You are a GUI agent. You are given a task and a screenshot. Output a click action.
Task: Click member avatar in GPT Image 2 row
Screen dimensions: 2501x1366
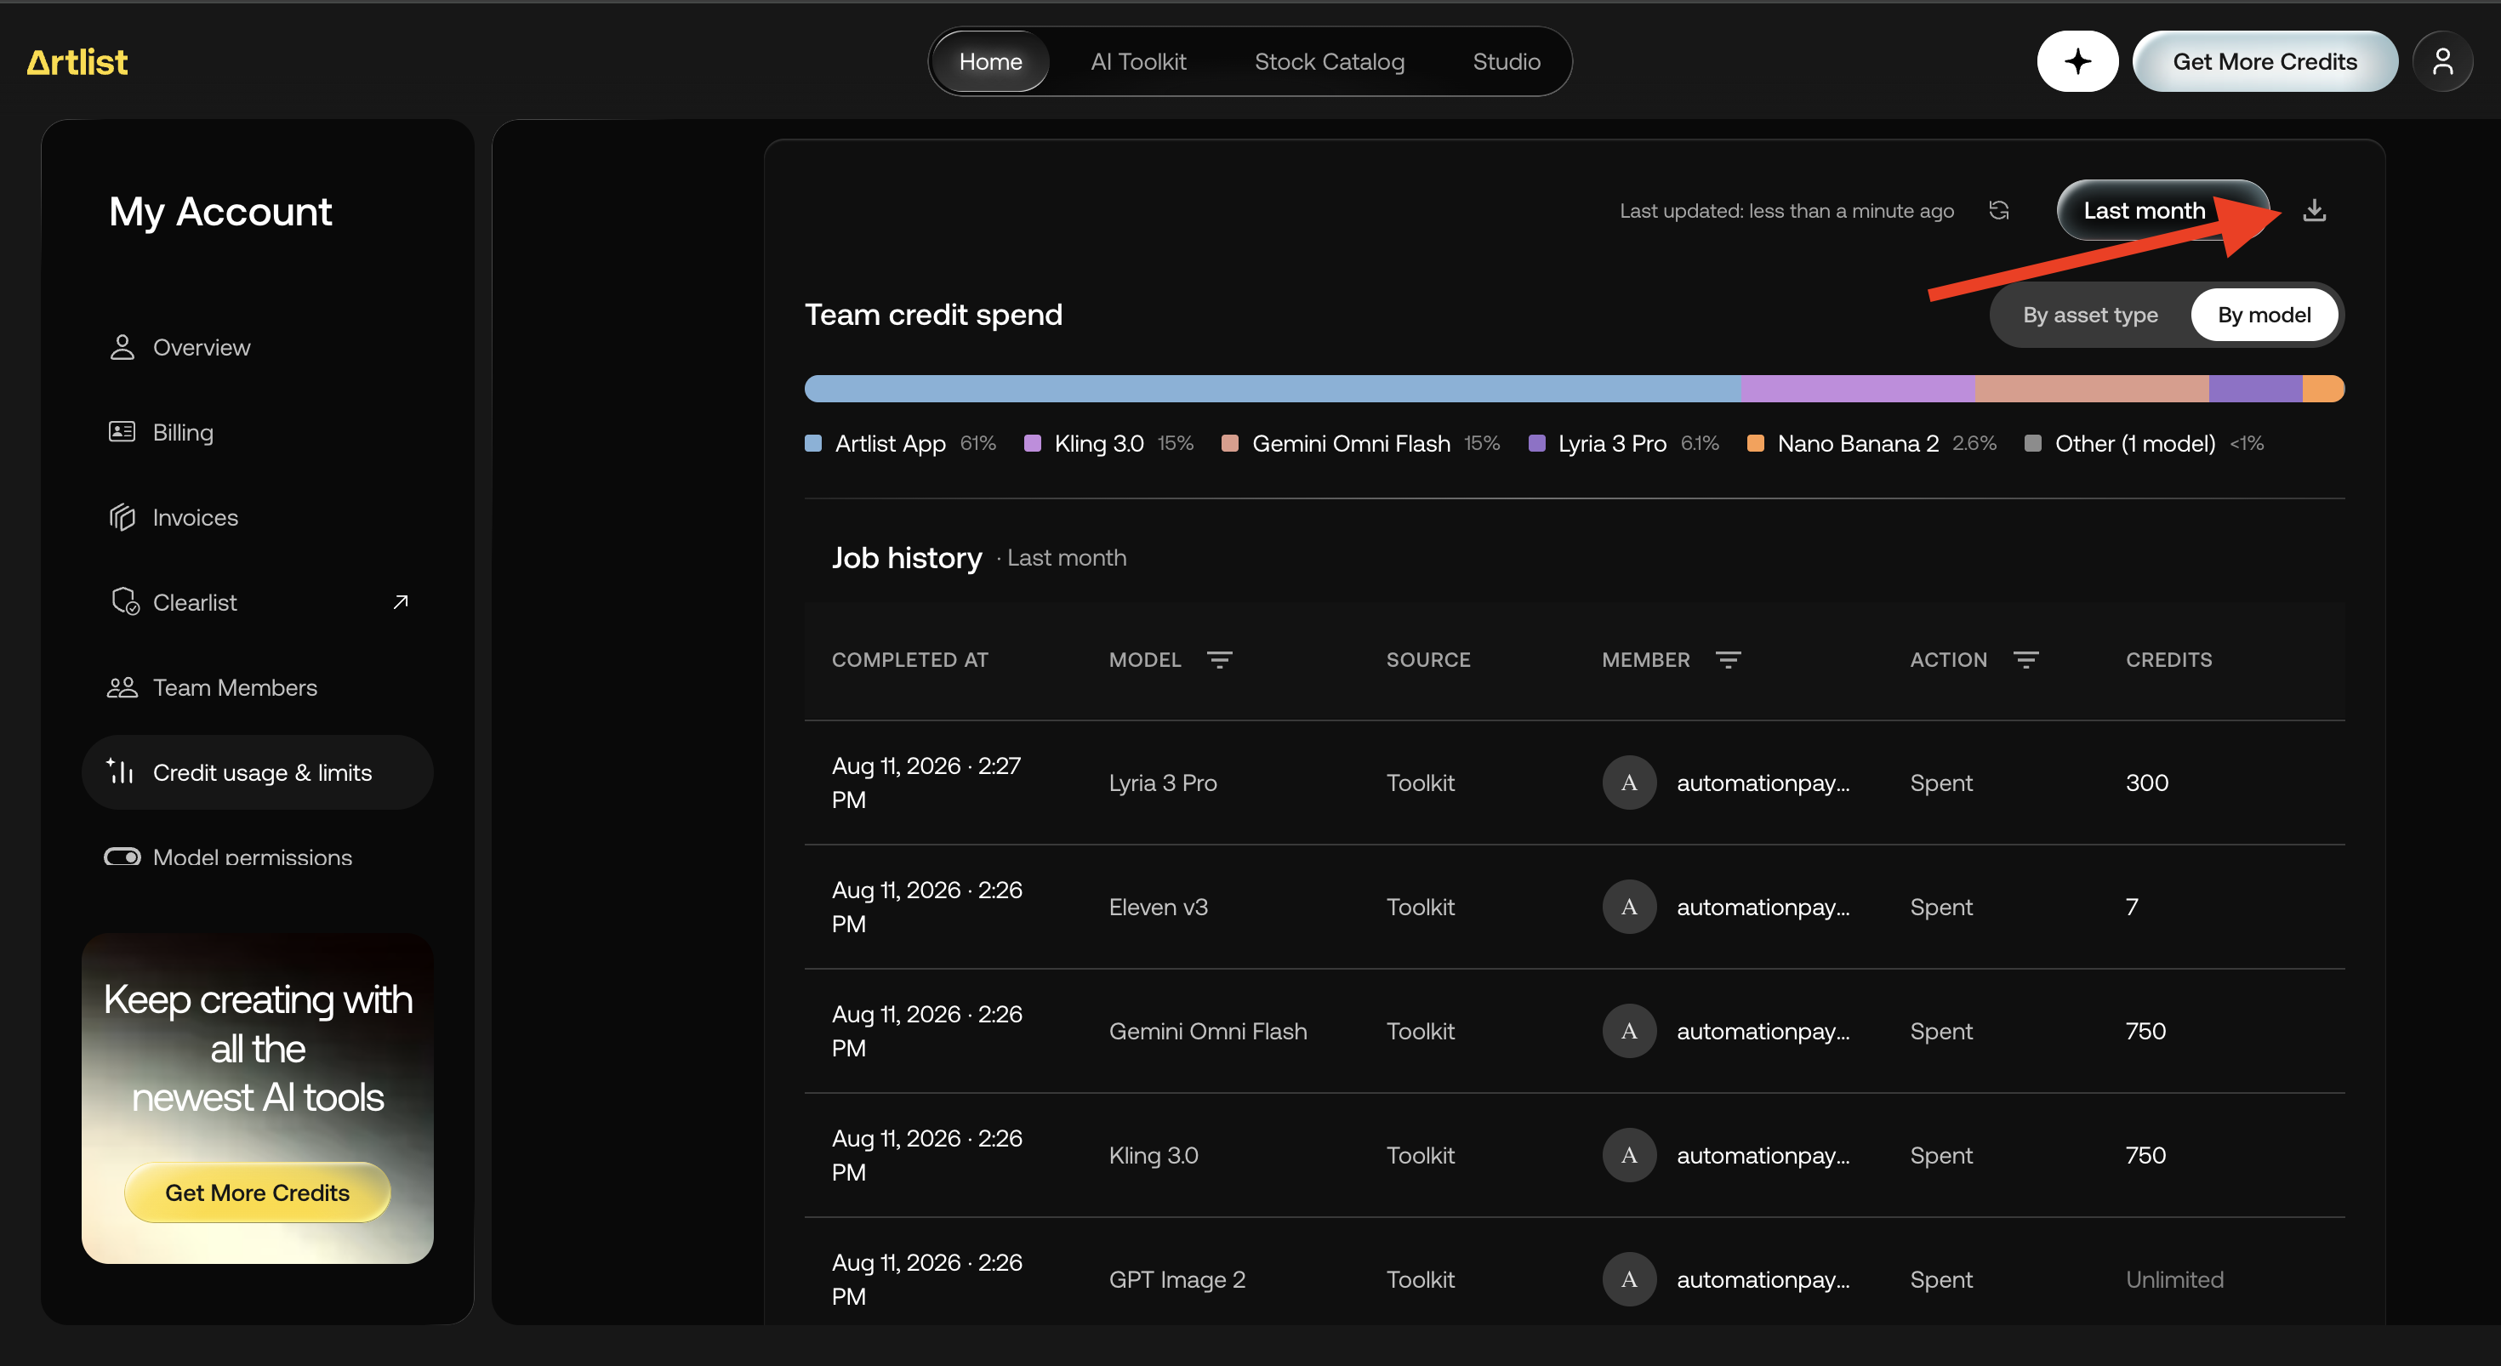(1629, 1279)
